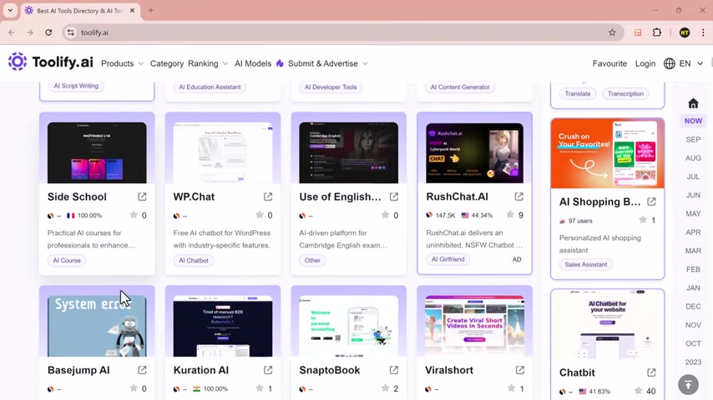Bookmark this page with the star icon
Screen dimensions: 713x400
612,32
